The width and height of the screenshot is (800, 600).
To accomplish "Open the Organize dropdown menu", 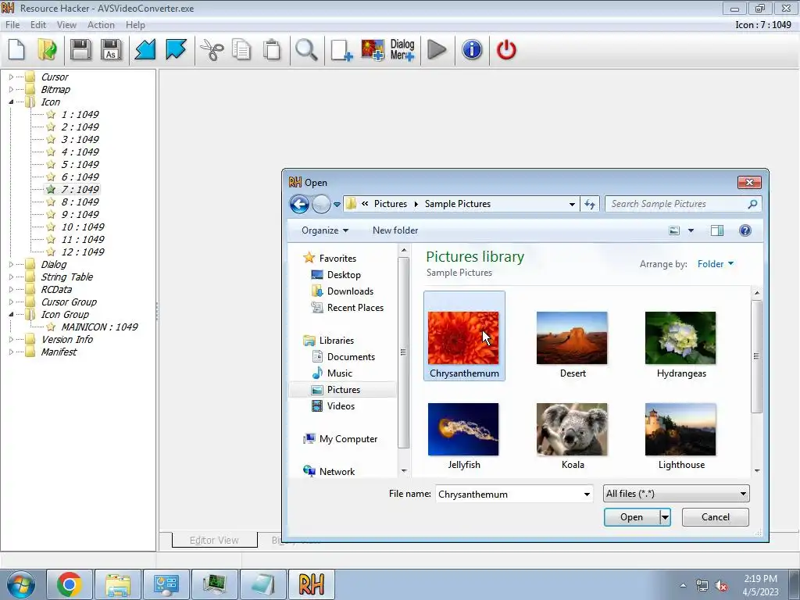I will (325, 230).
